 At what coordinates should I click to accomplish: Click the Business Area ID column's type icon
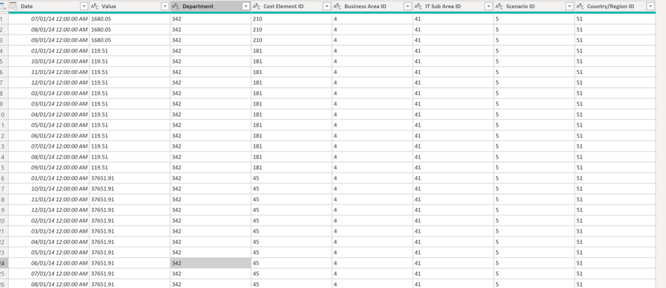pyautogui.click(x=337, y=7)
